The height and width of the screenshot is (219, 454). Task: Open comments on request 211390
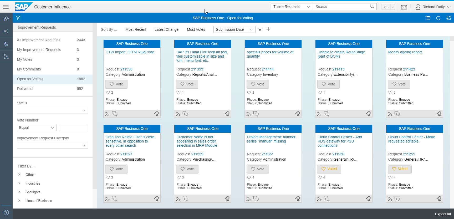115,114
